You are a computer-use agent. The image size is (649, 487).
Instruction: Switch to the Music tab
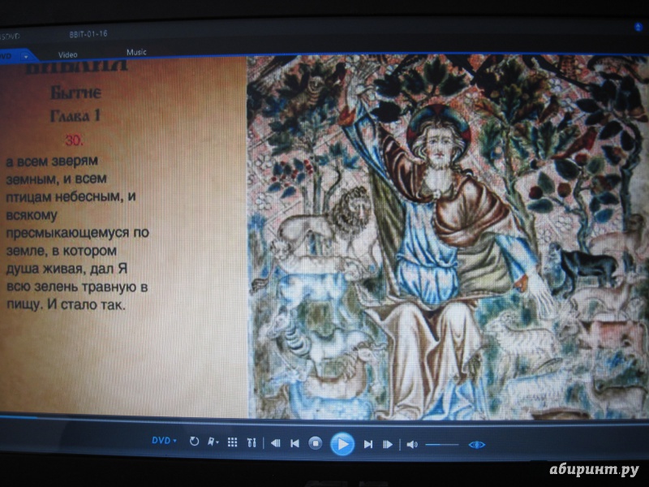(136, 52)
